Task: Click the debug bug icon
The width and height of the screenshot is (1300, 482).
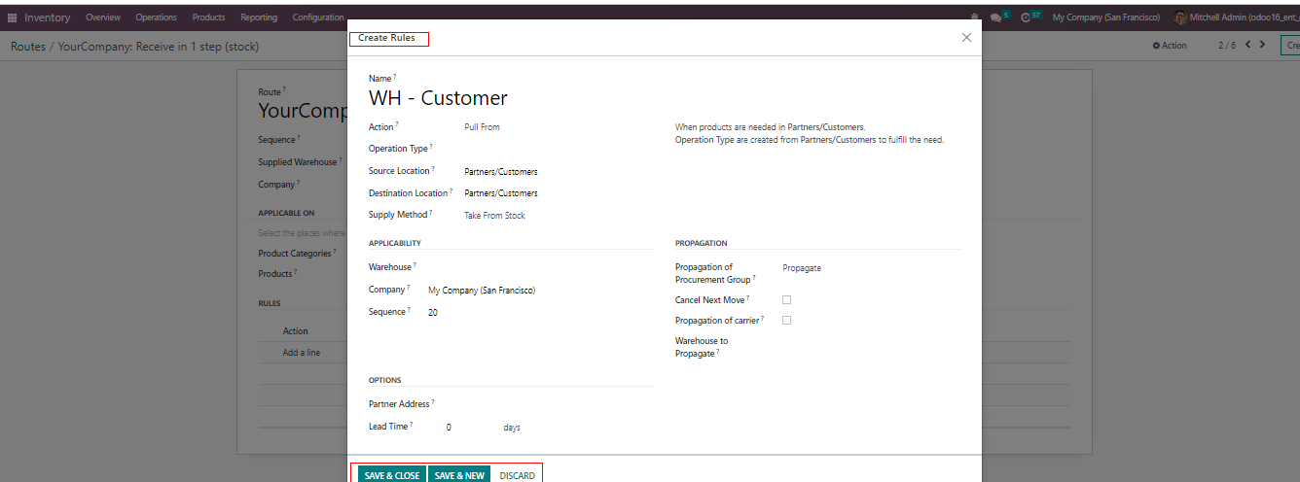Action: pos(975,17)
